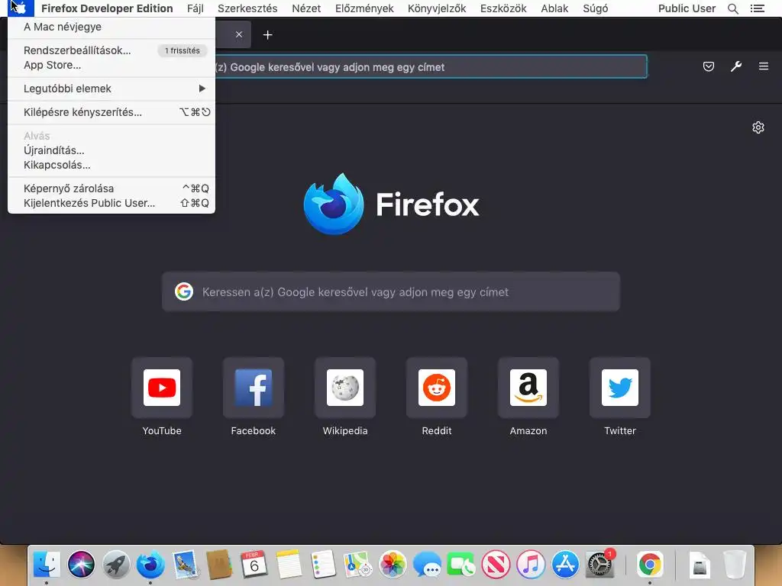Click the Pocket save icon in toolbar
The height and width of the screenshot is (586, 782).
[708, 66]
